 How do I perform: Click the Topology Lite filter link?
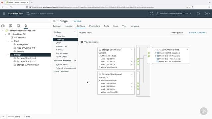(176, 33)
